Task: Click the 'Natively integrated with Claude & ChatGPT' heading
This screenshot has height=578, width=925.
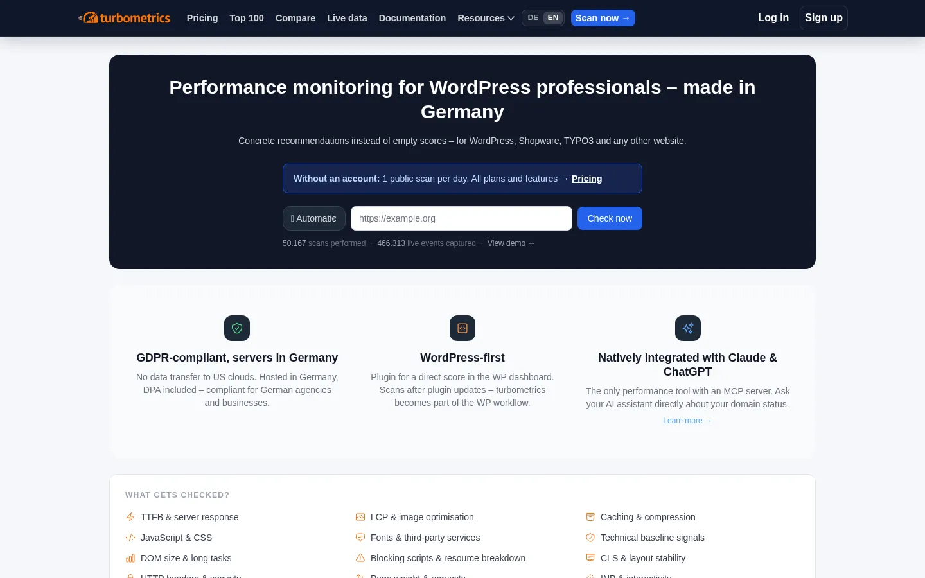Action: click(687, 365)
